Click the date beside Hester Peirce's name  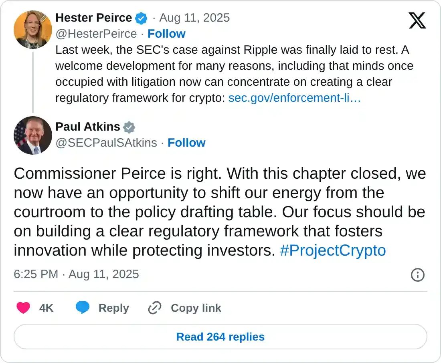[x=194, y=18]
